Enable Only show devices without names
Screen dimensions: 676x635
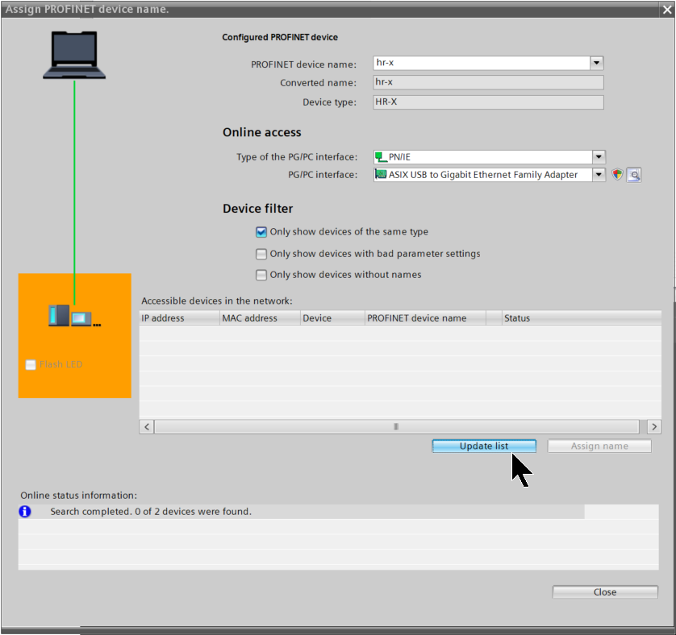[261, 275]
